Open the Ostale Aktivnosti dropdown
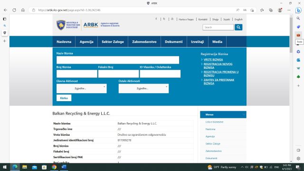 [x=143, y=88]
